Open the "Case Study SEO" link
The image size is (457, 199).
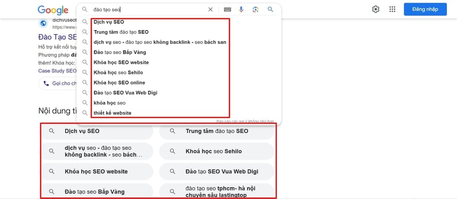tap(57, 71)
